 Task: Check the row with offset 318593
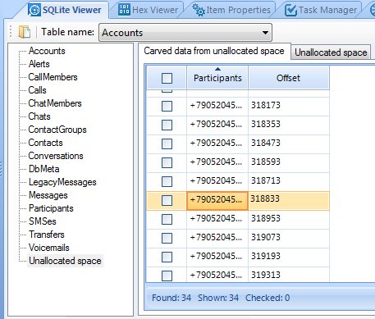pyautogui.click(x=167, y=162)
